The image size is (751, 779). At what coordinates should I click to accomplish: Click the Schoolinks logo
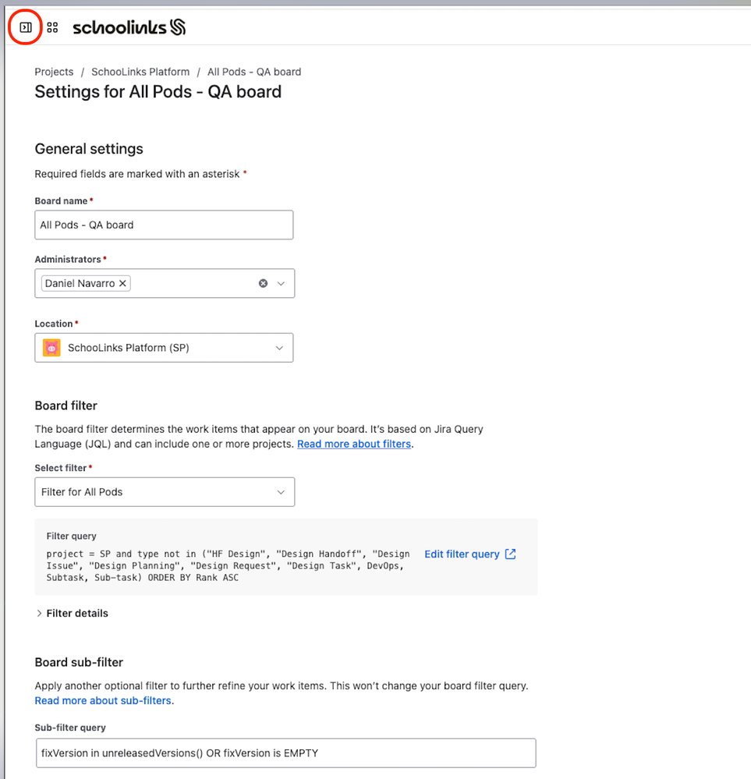129,27
